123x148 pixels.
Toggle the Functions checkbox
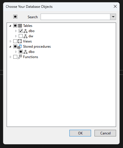(x=15, y=57)
